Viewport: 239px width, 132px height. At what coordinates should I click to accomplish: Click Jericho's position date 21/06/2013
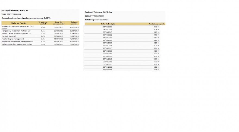pyautogui.click(x=74, y=33)
